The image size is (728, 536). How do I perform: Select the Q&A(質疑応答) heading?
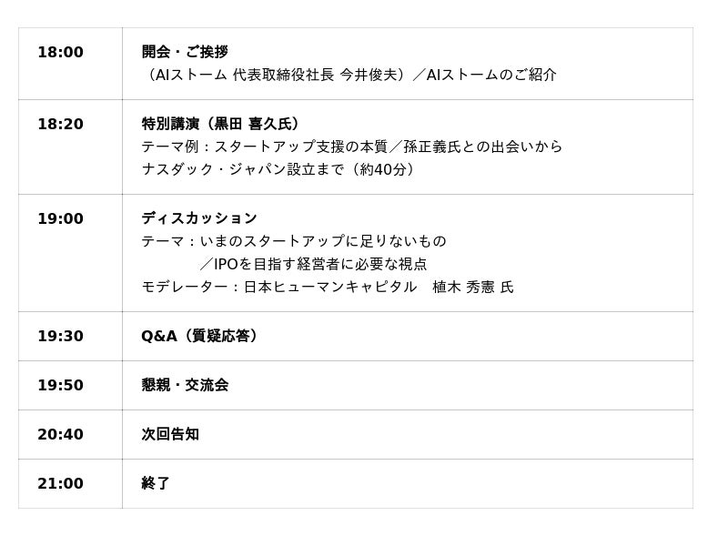coord(200,336)
